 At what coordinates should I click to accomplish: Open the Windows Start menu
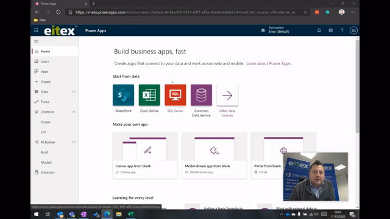[x=36, y=214]
